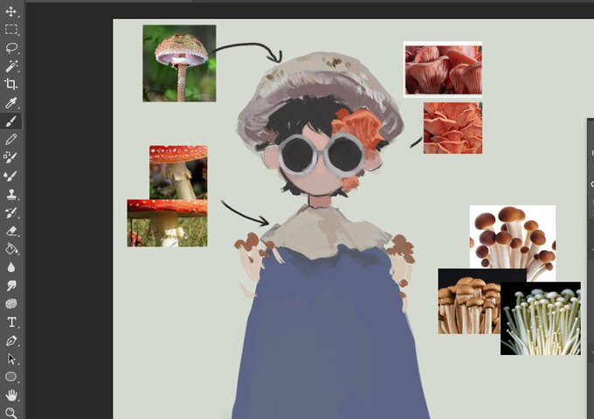
Task: Select the Rectangular Marquee tool
Action: click(x=11, y=30)
